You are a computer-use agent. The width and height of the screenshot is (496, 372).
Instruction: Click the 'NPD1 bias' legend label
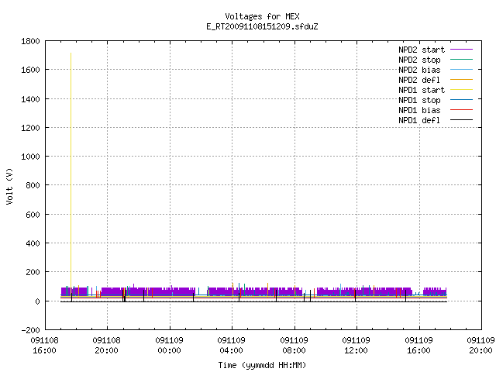(x=419, y=110)
